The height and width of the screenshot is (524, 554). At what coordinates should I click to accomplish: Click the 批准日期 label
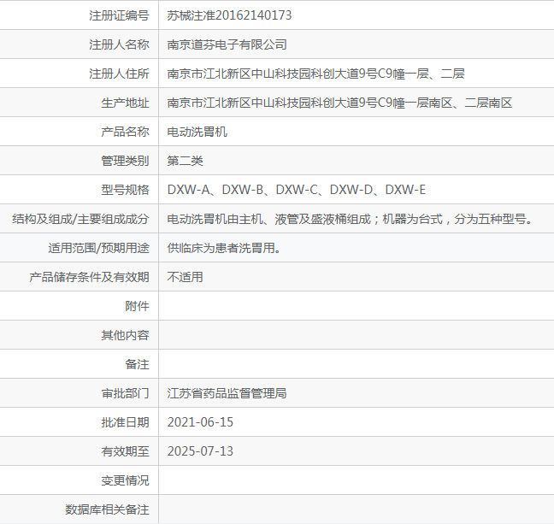(125, 422)
